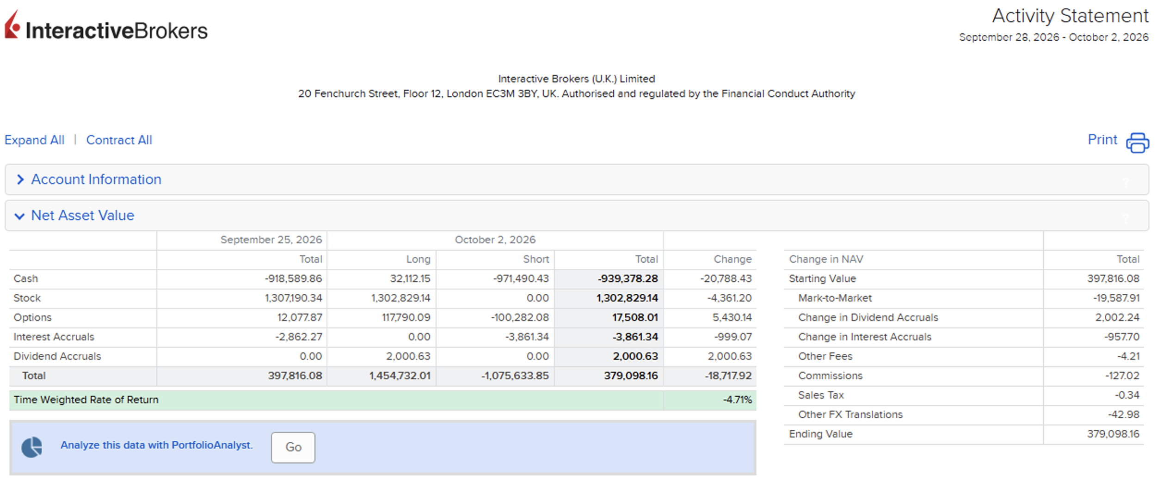Click the Contract All link
This screenshot has width=1157, height=482.
119,140
